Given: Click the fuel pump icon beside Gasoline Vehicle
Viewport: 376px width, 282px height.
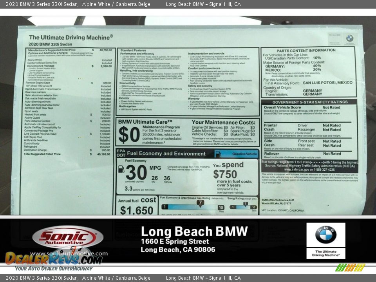Looking at the screenshot, I should [x=218, y=154].
